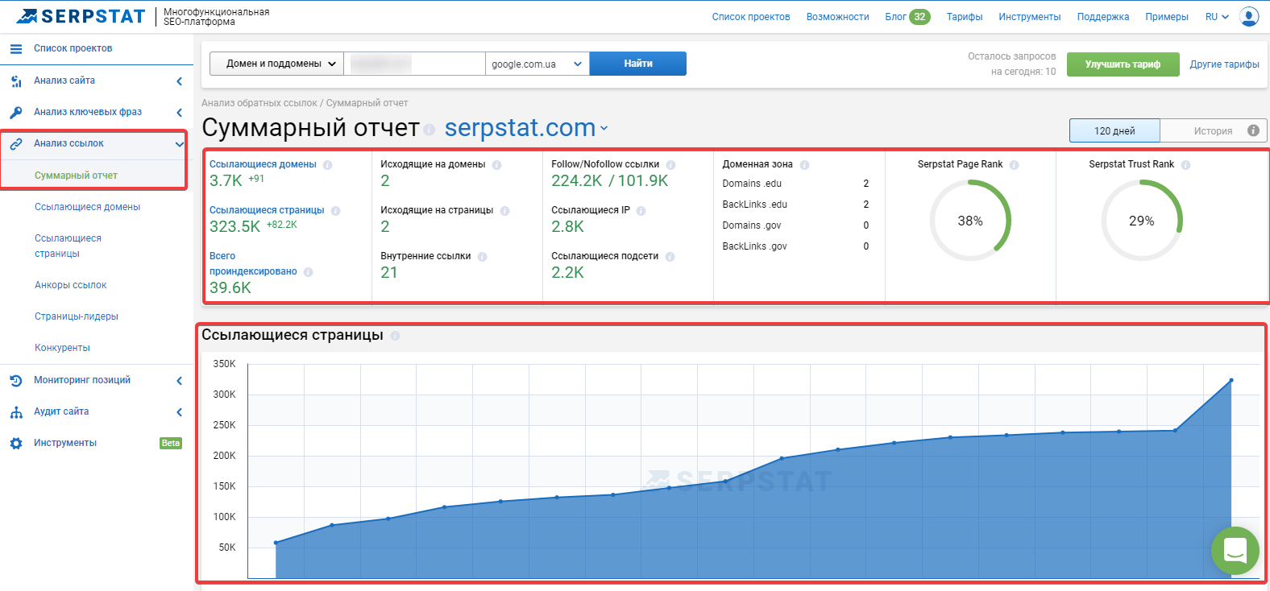Click info icon next to Внутренние ссылки
Image resolution: width=1270 pixels, height=591 pixels.
482,256
